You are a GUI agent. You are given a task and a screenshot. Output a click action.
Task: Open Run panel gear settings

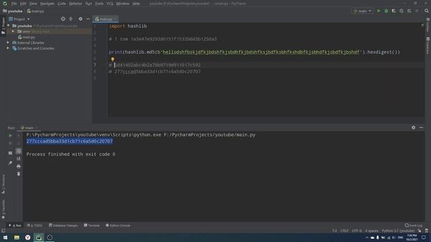pos(413,128)
